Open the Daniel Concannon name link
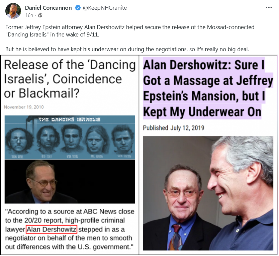The image size is (279, 256). pos(48,8)
